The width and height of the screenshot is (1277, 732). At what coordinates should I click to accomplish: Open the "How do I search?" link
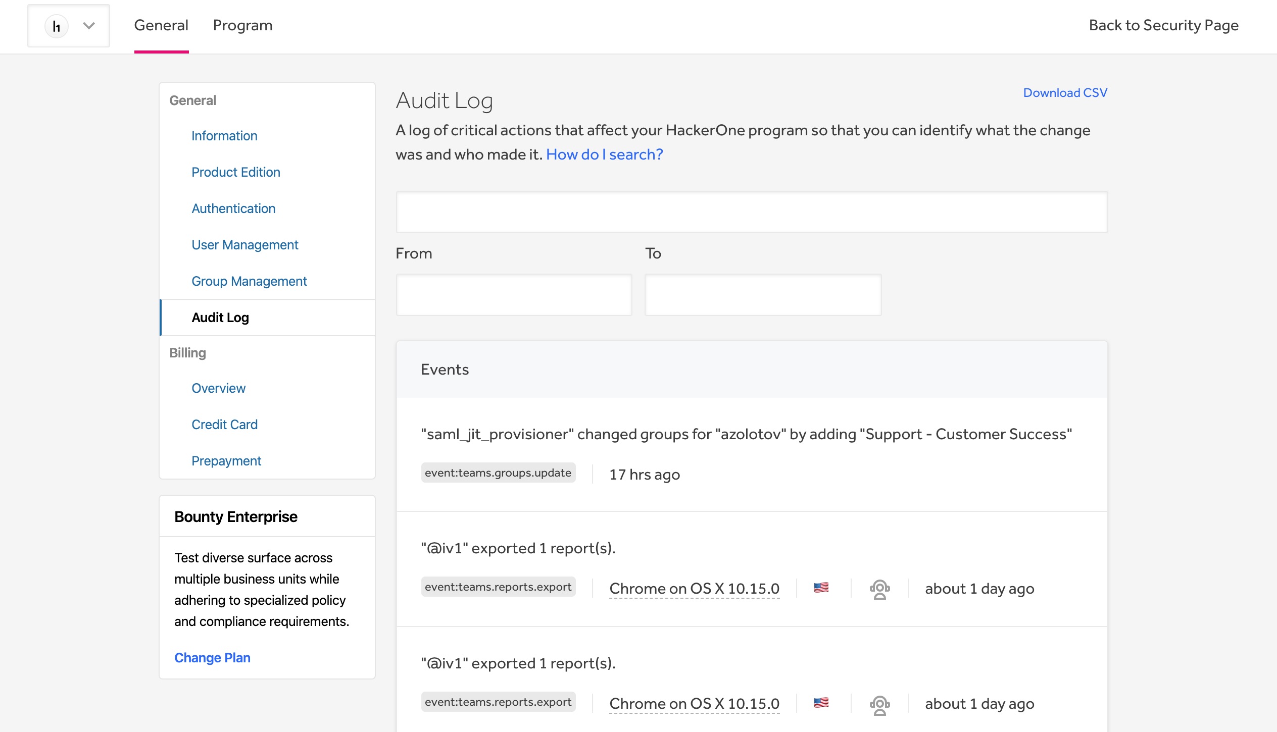click(604, 154)
